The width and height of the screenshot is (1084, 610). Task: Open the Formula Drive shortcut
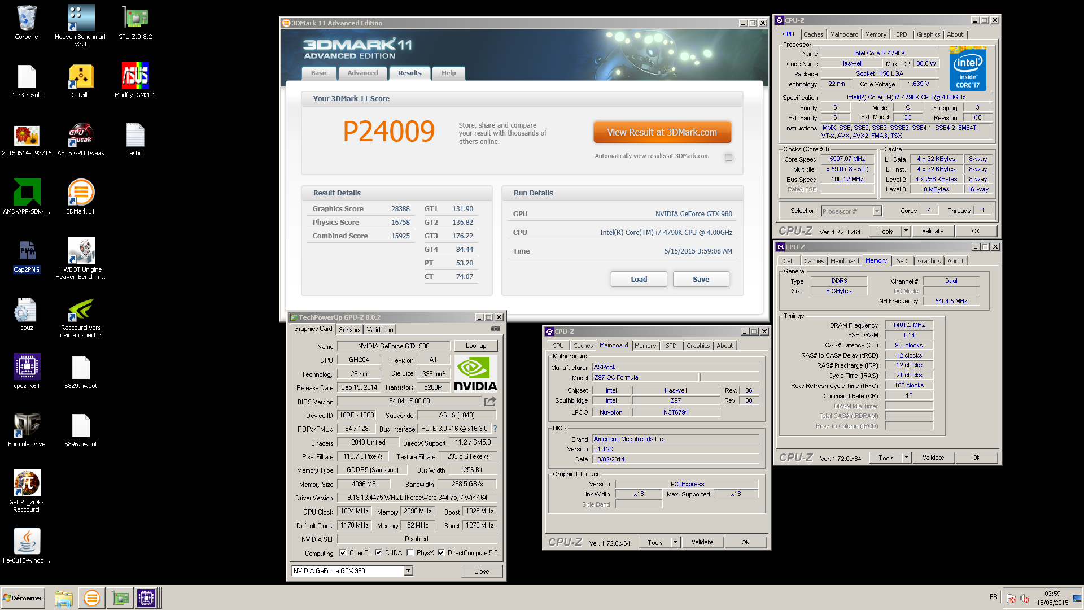pyautogui.click(x=27, y=430)
